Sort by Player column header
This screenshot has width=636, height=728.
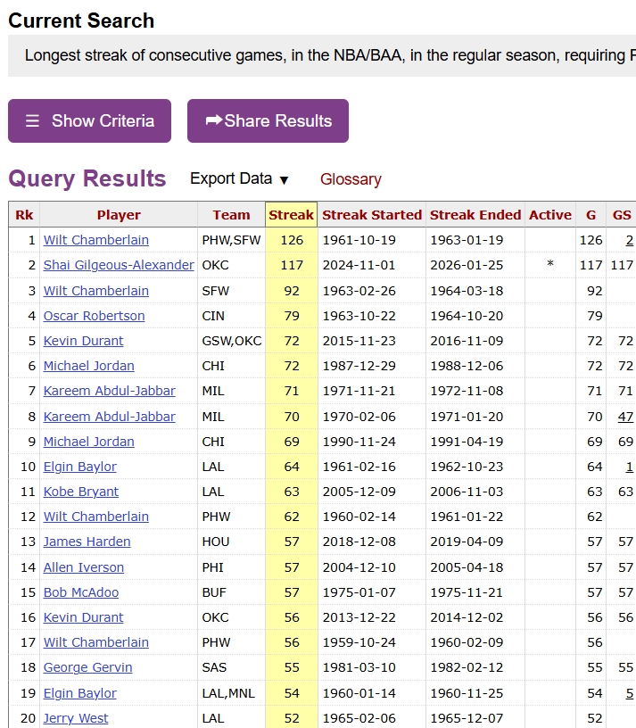tap(119, 215)
